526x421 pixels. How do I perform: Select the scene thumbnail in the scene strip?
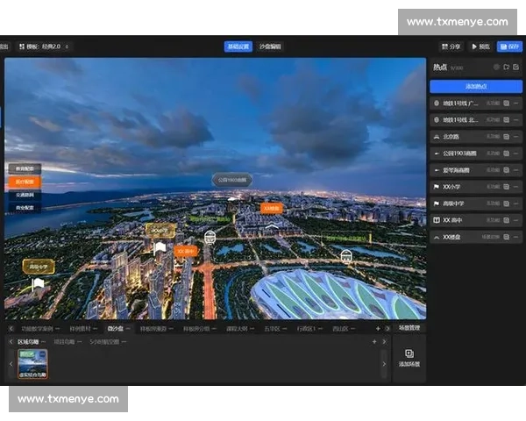pyautogui.click(x=33, y=362)
